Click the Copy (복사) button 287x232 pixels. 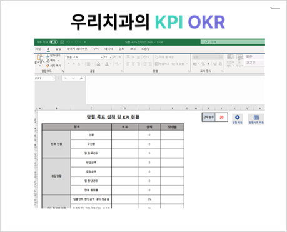click(51, 61)
